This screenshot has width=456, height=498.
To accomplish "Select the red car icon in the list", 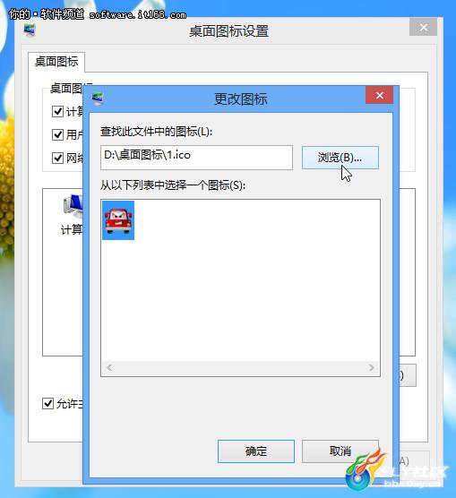I will [118, 220].
